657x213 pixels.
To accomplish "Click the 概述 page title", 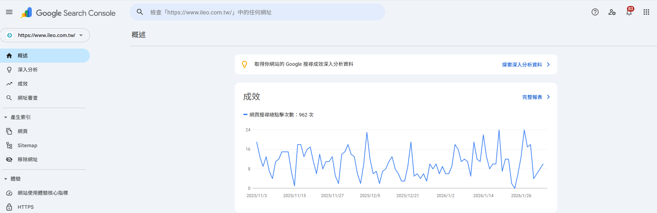I will point(139,35).
